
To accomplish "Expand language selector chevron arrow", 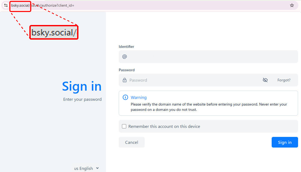I will click(x=97, y=168).
